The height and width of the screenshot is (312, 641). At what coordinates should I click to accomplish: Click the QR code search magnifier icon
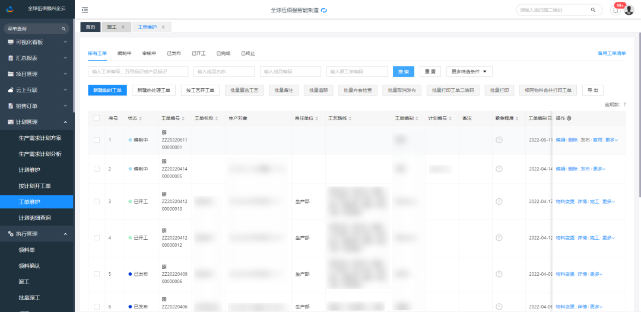pyautogui.click(x=593, y=10)
